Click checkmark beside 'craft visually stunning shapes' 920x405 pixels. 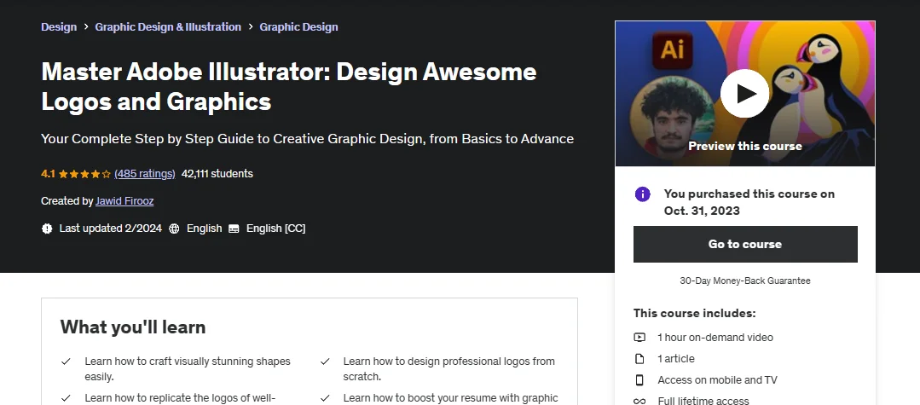[66, 362]
